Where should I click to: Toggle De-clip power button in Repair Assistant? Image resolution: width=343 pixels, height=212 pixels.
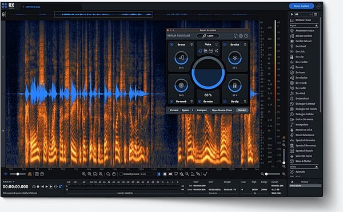point(225,101)
